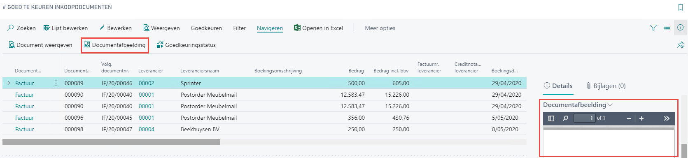Viewport: 688px width, 158px height.
Task: Click the Bedrag column header
Action: tap(356, 71)
